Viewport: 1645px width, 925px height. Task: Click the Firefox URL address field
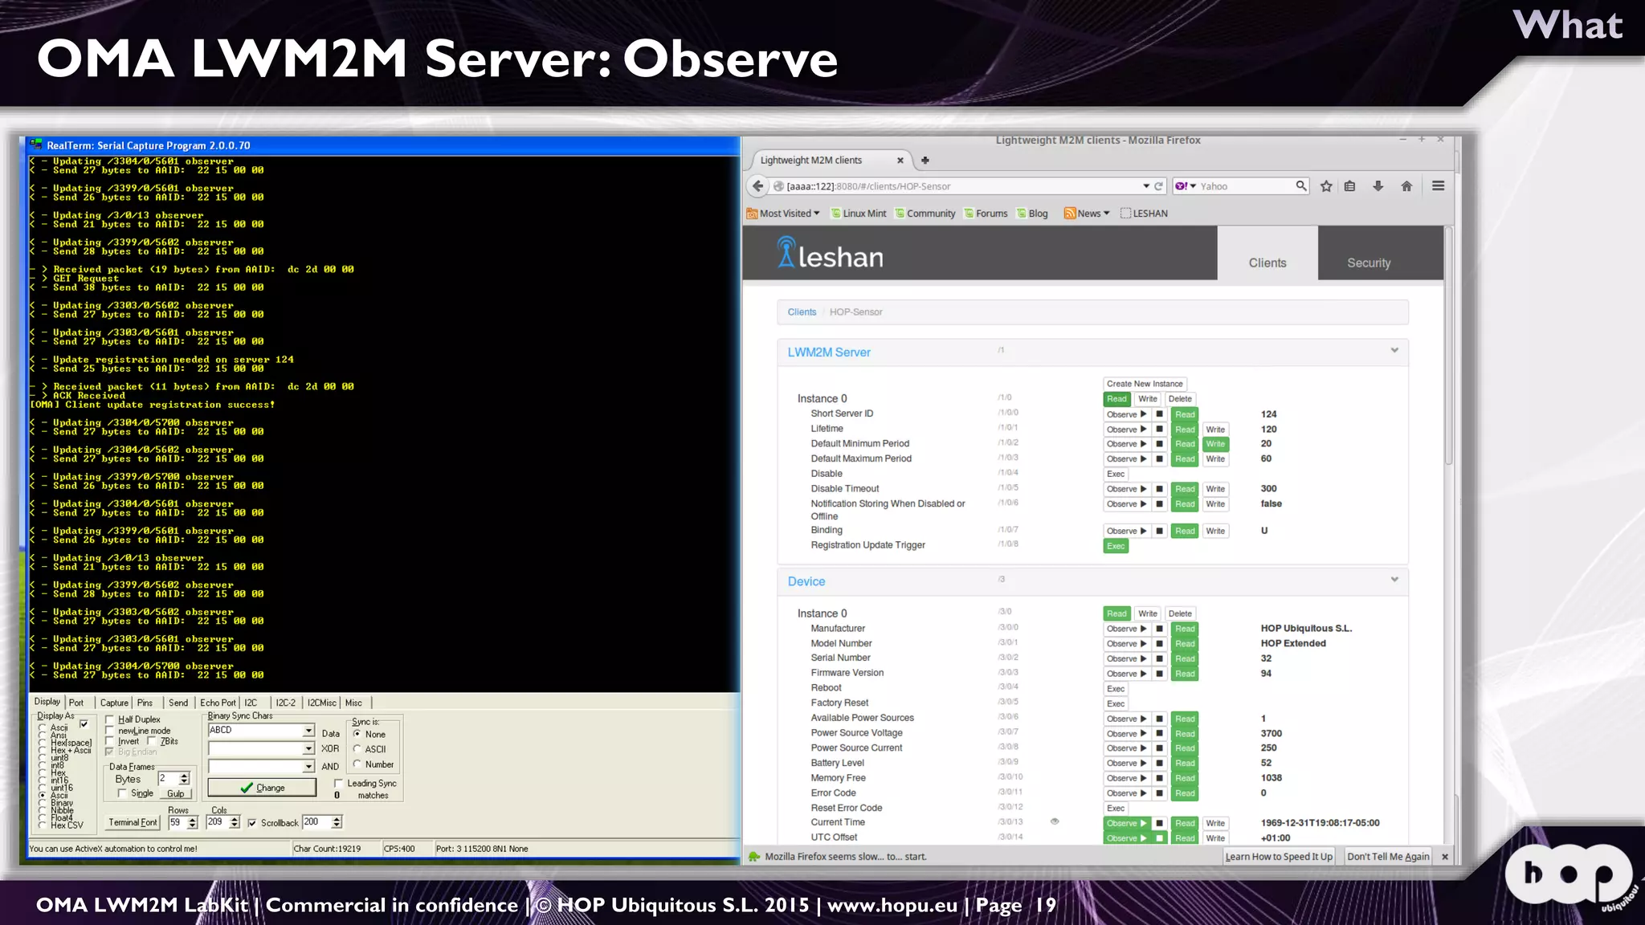[960, 186]
